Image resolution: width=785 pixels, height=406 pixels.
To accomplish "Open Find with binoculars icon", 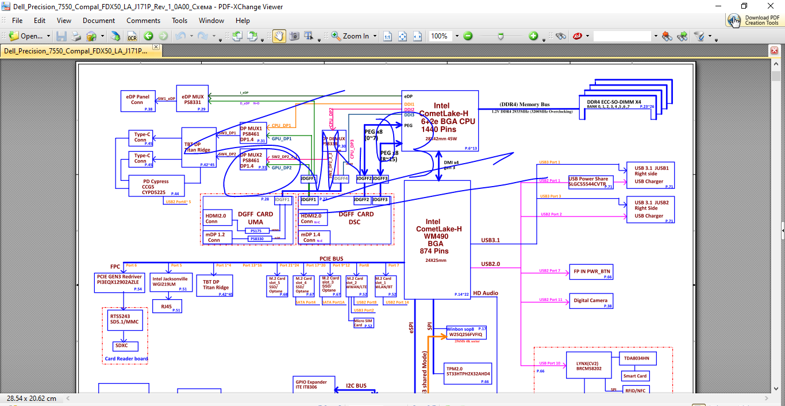I will pos(561,36).
